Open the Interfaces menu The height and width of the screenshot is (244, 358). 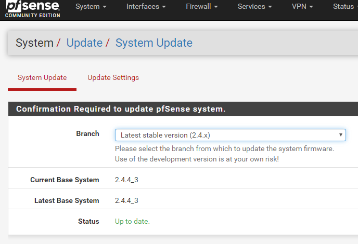[x=146, y=7]
